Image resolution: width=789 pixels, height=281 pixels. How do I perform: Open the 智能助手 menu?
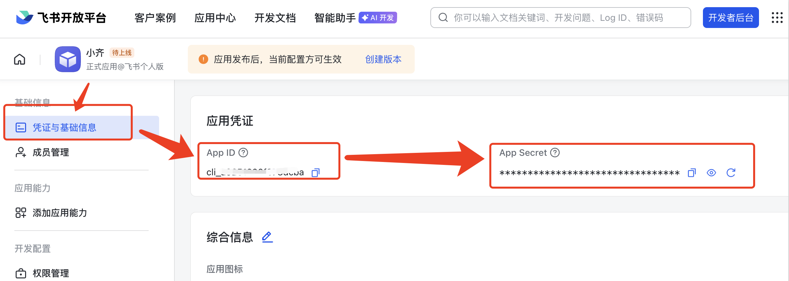point(335,18)
